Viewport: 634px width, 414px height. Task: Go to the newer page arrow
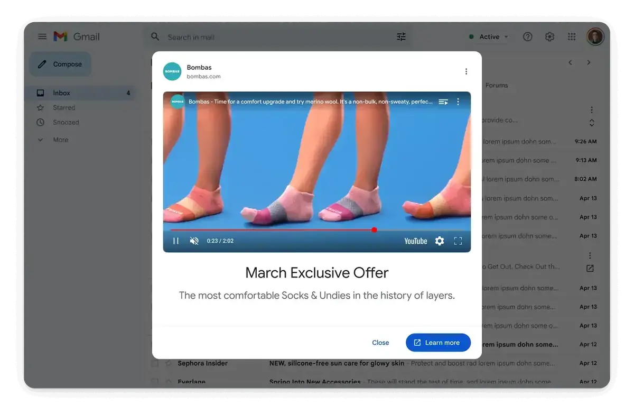pyautogui.click(x=570, y=62)
